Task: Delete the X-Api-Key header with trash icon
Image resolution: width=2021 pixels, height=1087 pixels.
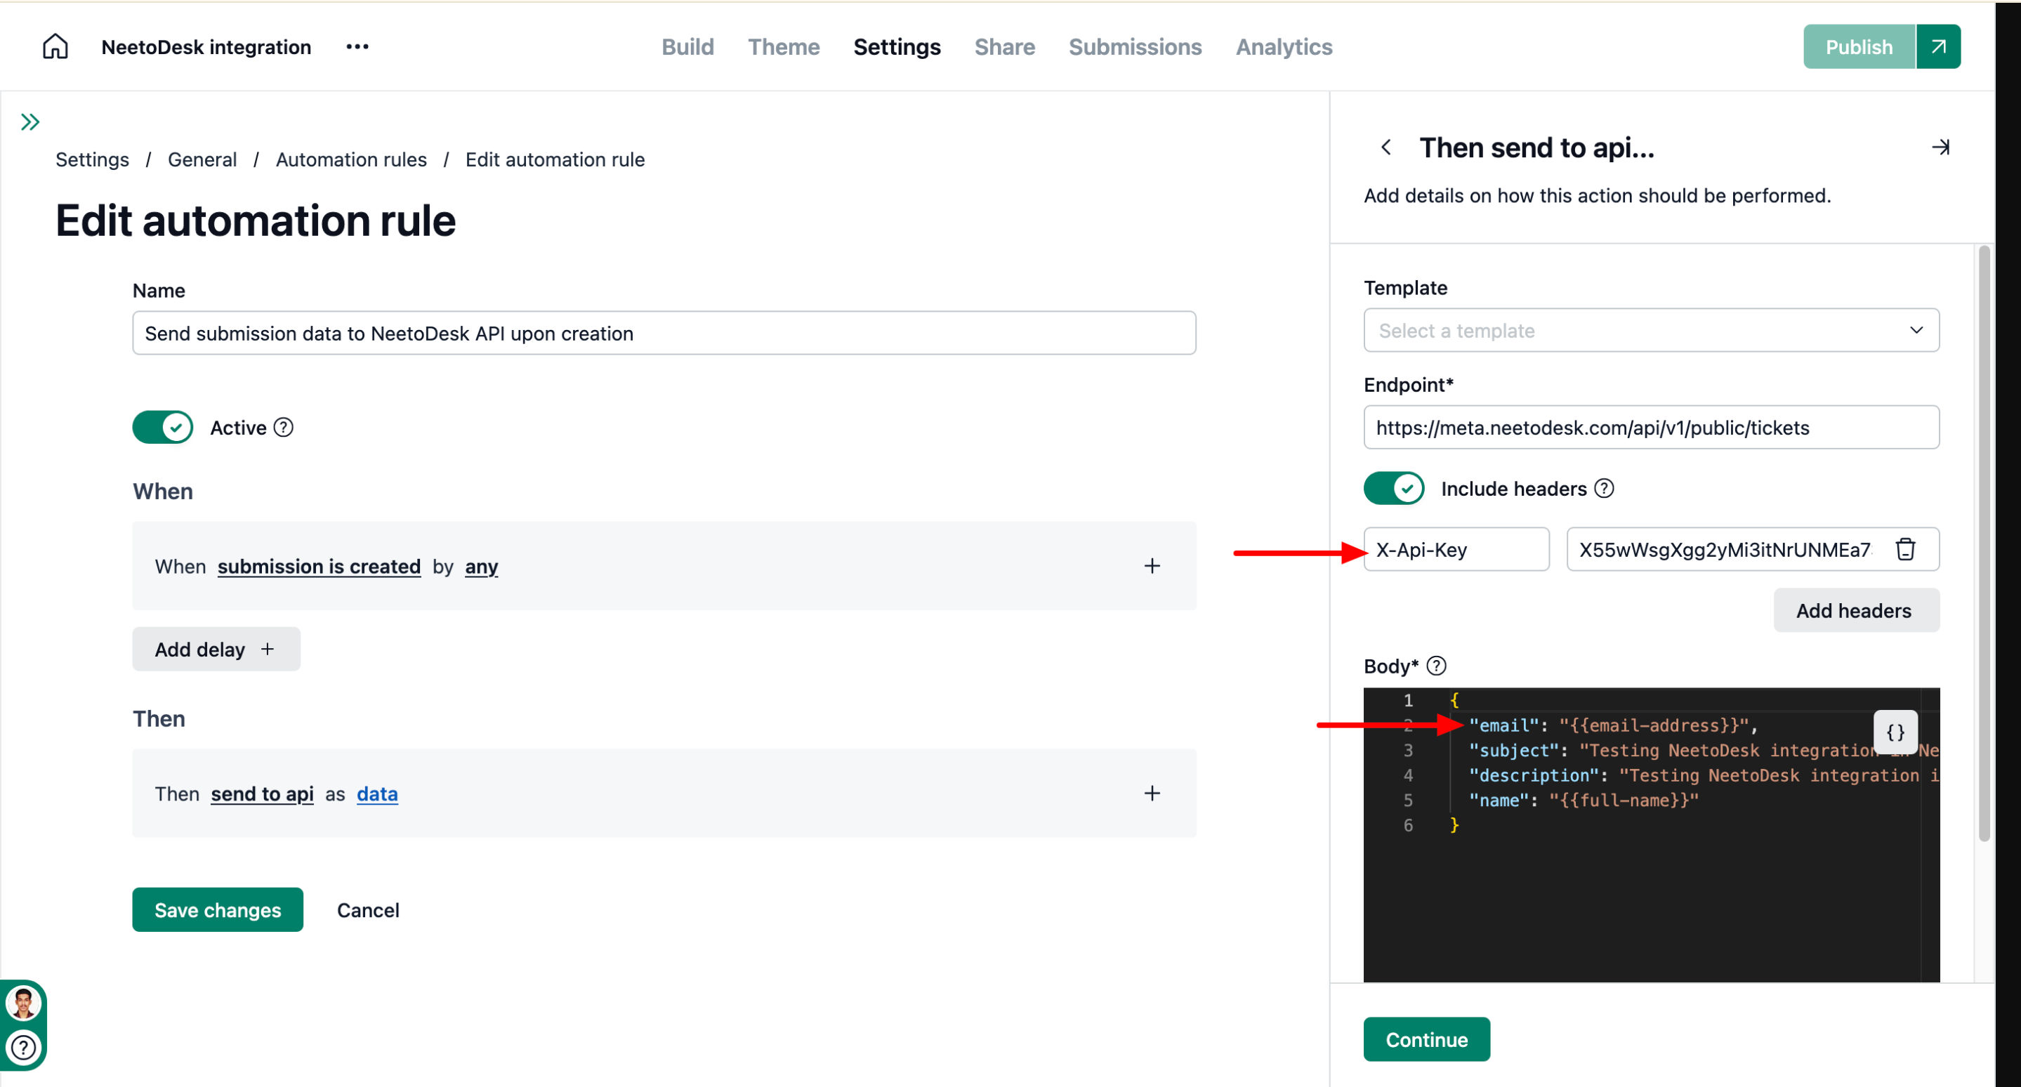Action: (x=1905, y=550)
